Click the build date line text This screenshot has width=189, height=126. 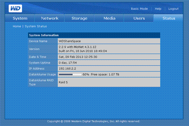83,51
